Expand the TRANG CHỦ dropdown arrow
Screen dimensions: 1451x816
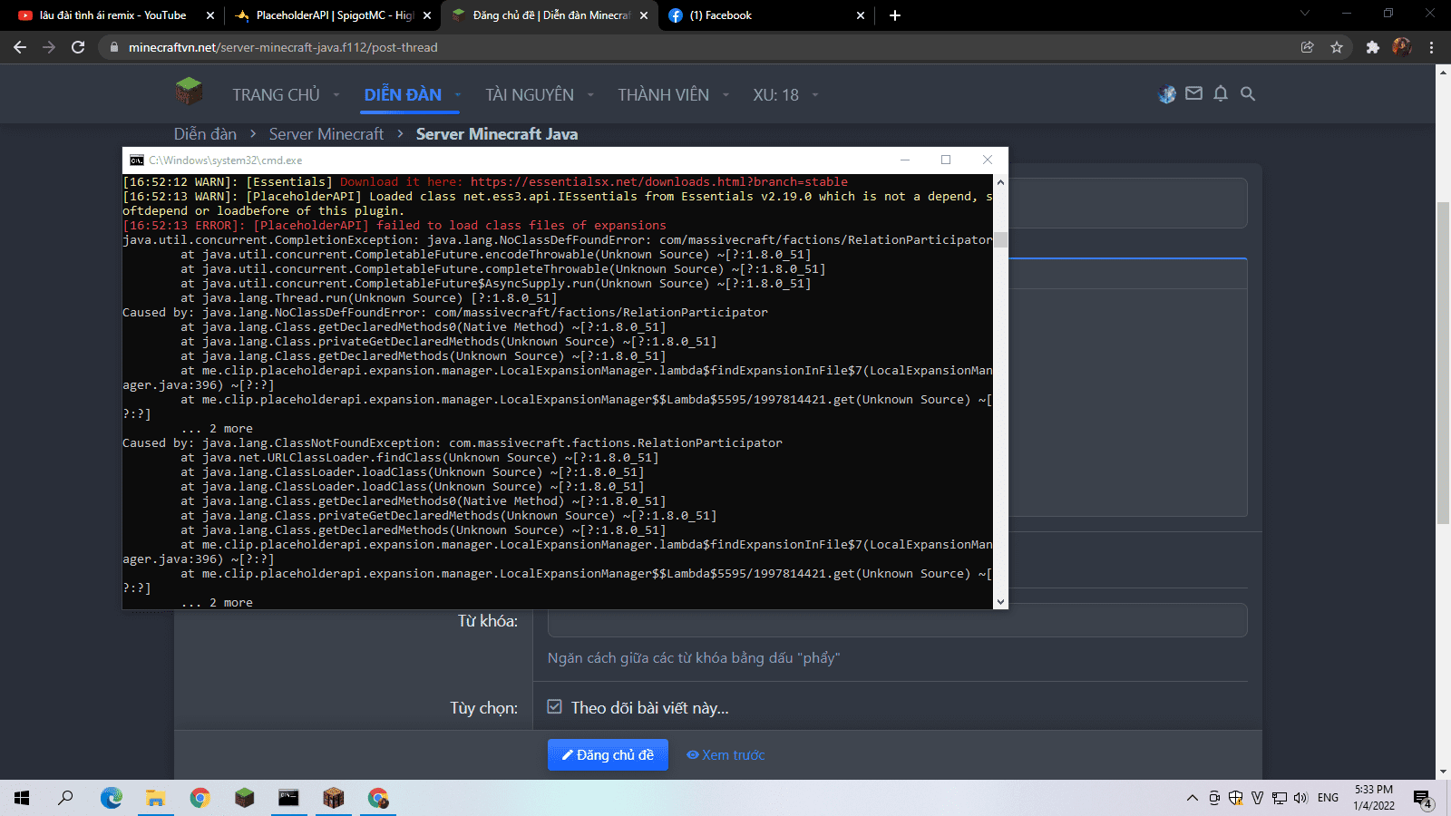pos(336,95)
